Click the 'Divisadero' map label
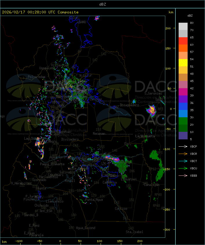Image resolution: width=205 pixels, height=245 pixels. coord(70,139)
